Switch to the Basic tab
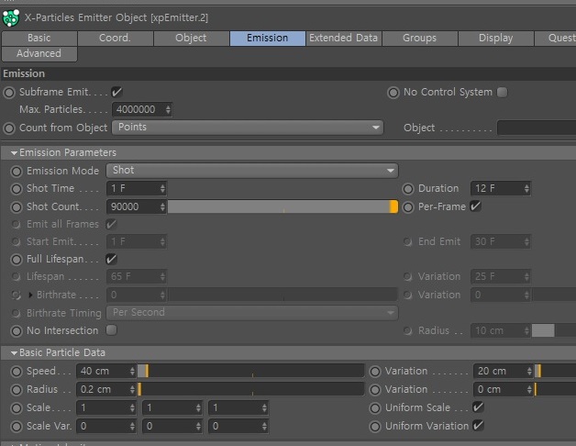 39,39
